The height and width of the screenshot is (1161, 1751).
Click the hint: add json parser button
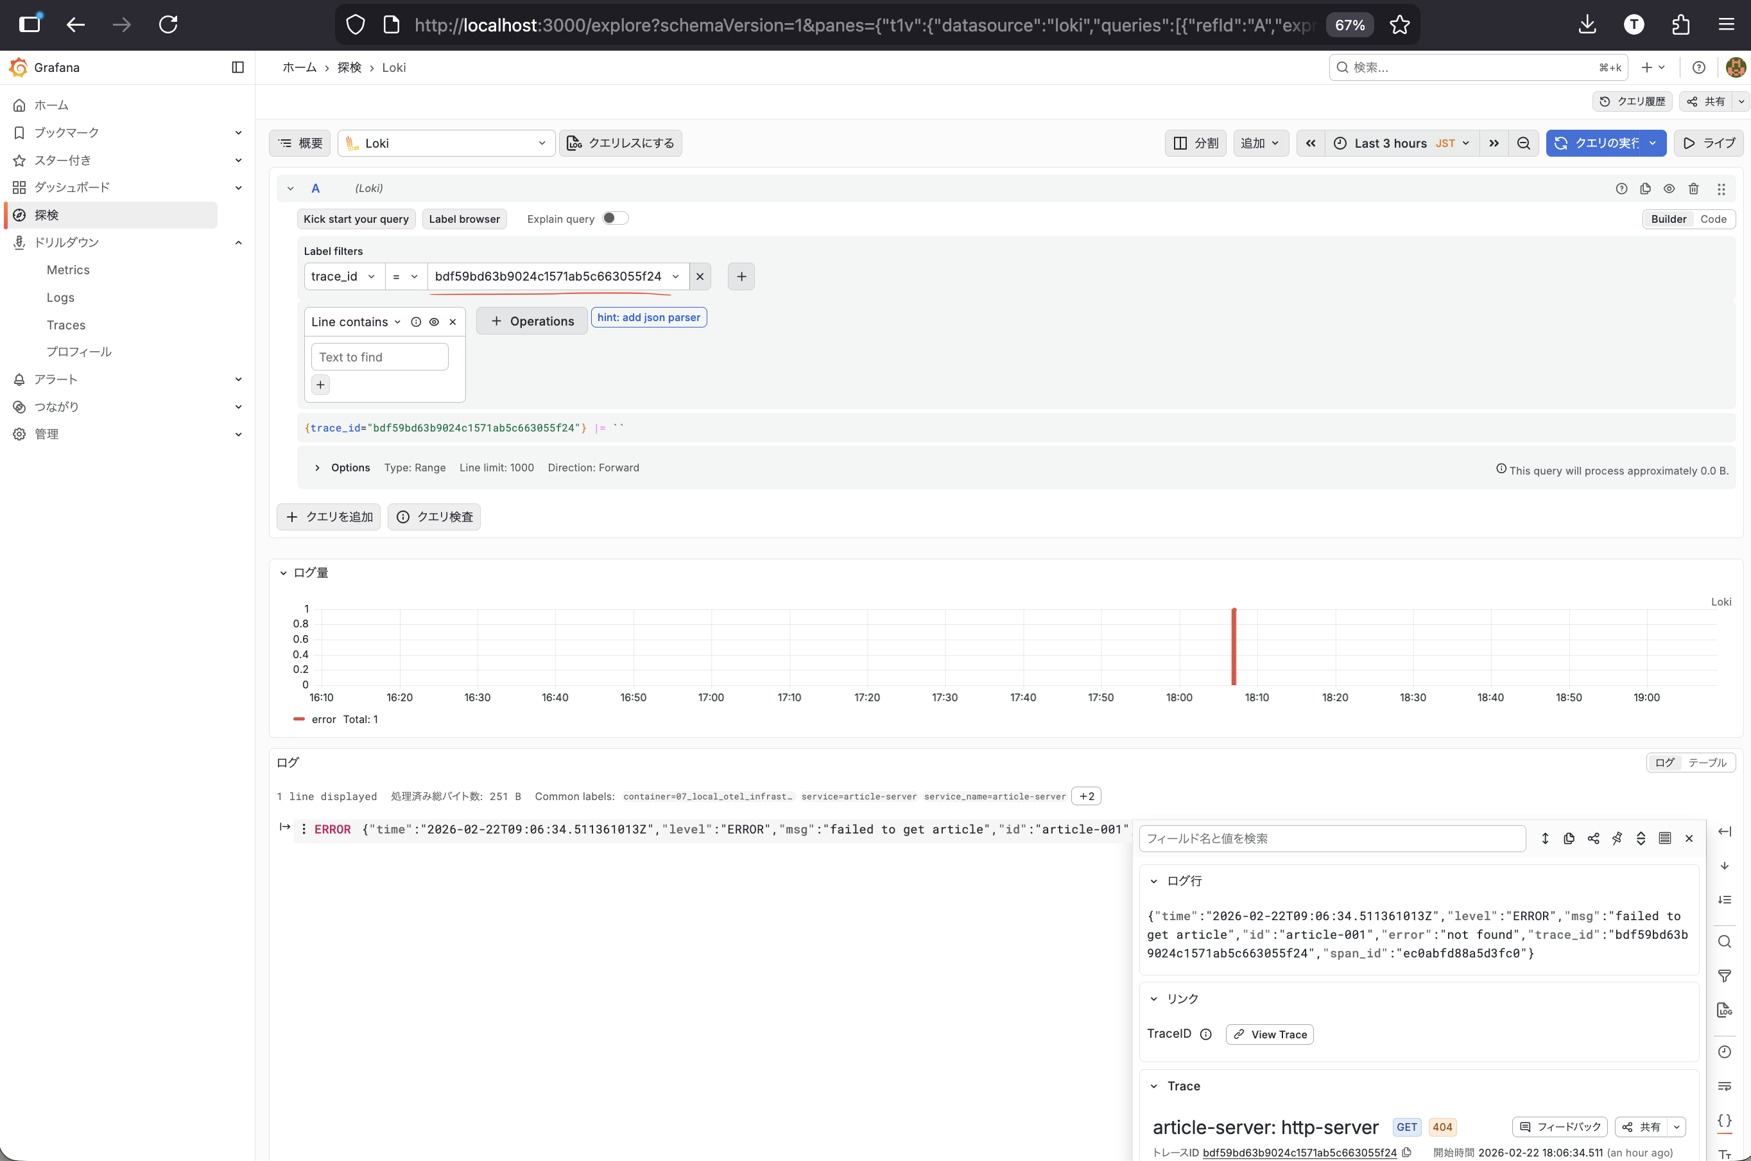648,318
